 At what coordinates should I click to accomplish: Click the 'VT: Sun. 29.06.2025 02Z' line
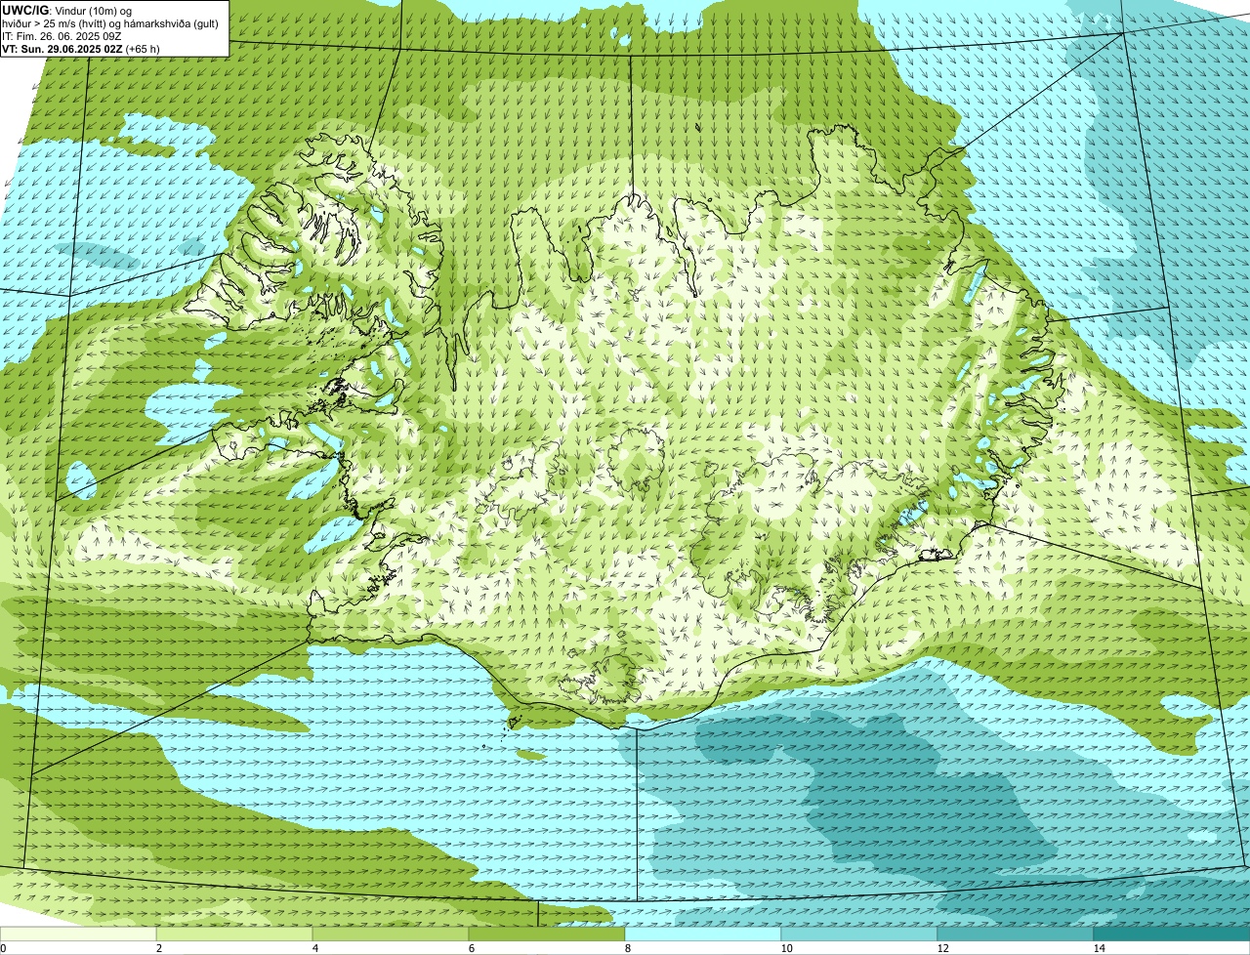pos(81,48)
